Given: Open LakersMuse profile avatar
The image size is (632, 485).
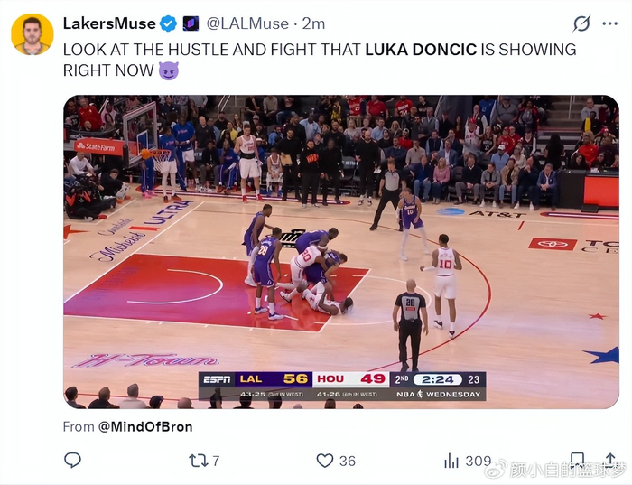Looking at the screenshot, I should pos(32,33).
